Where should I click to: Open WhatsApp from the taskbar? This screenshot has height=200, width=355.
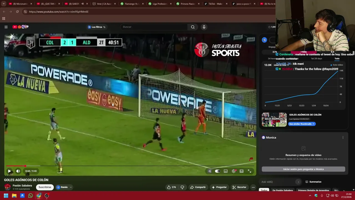31,196
